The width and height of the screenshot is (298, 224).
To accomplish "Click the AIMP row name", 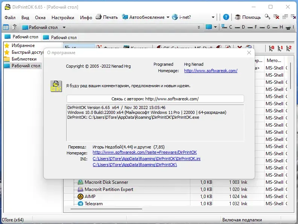I will [x=90, y=197].
